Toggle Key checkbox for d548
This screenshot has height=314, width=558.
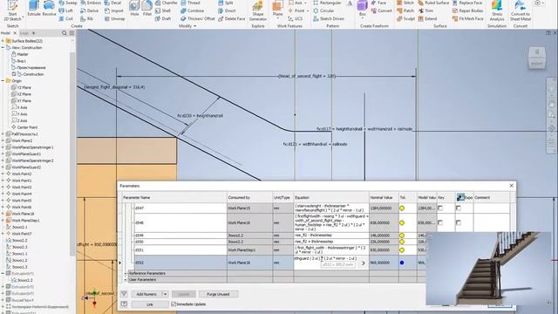pyautogui.click(x=440, y=222)
